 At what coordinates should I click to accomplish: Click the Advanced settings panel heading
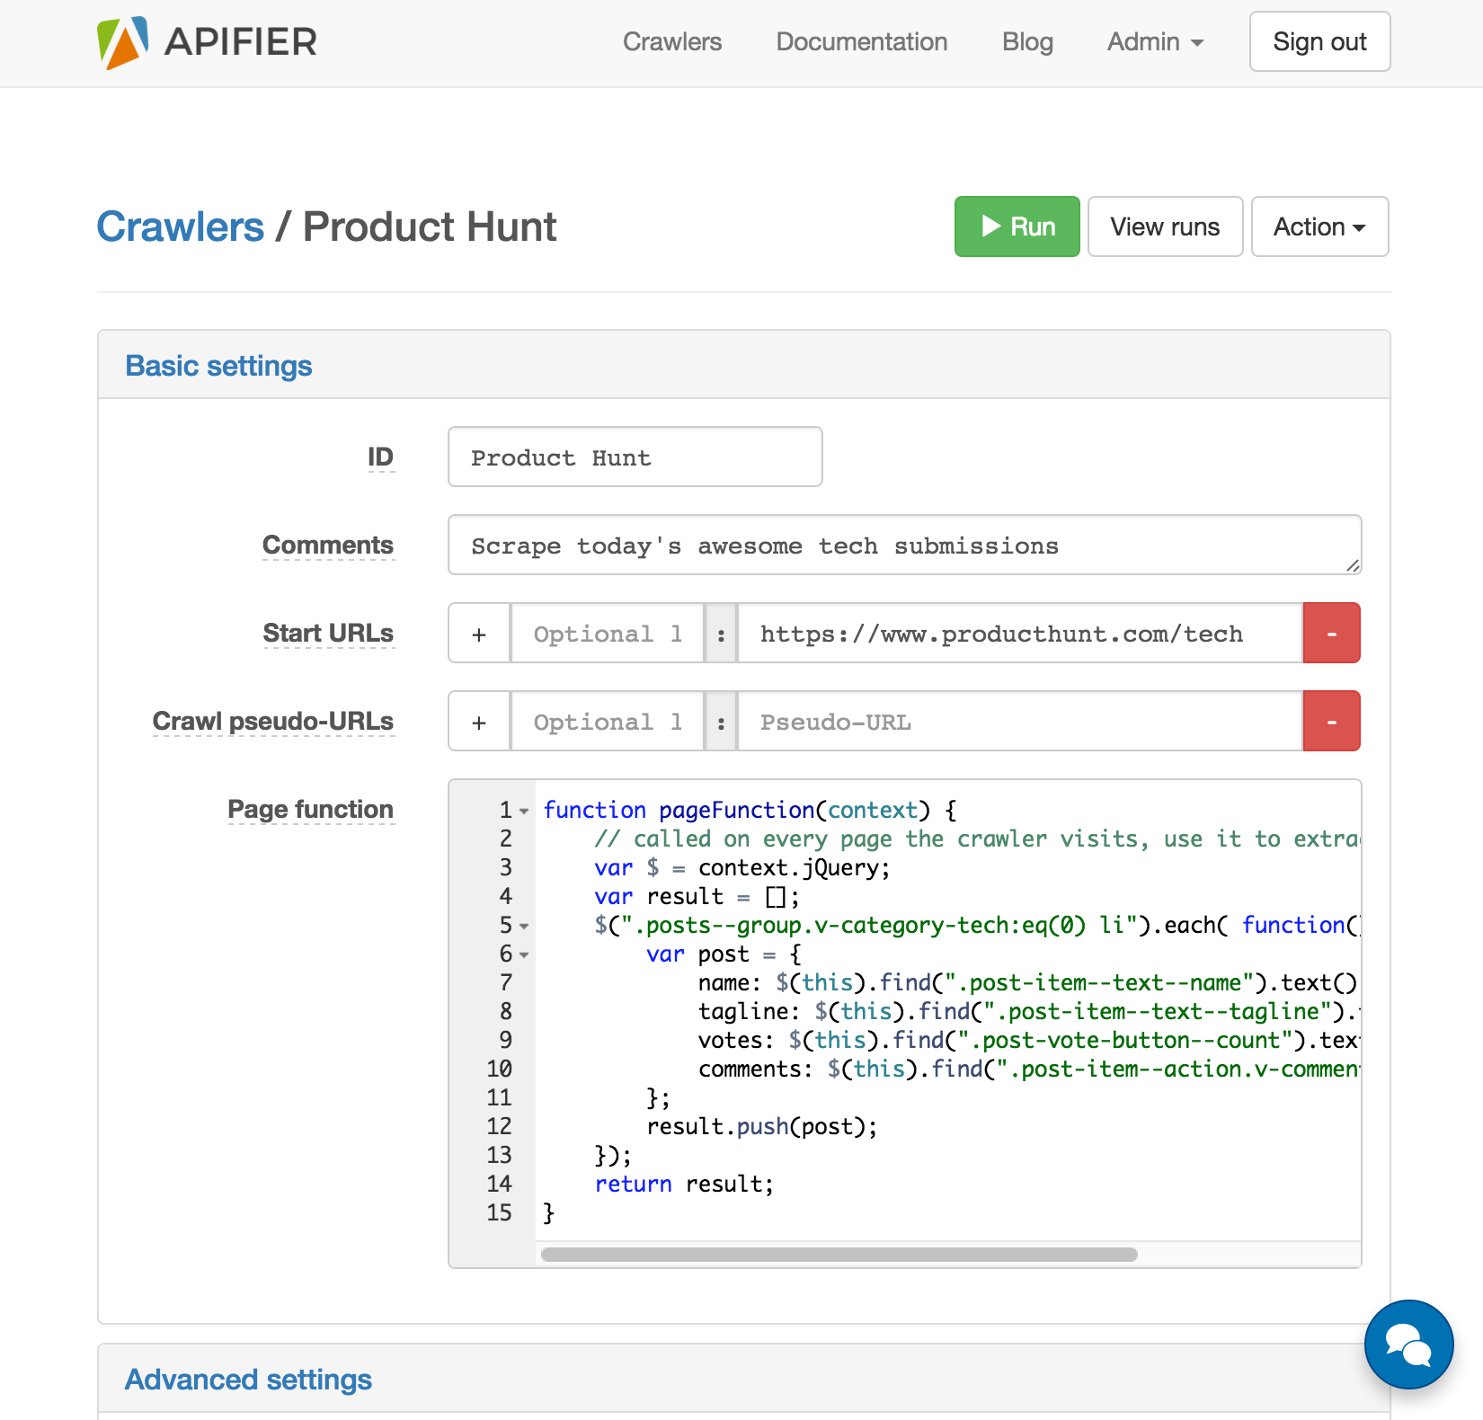point(248,1380)
